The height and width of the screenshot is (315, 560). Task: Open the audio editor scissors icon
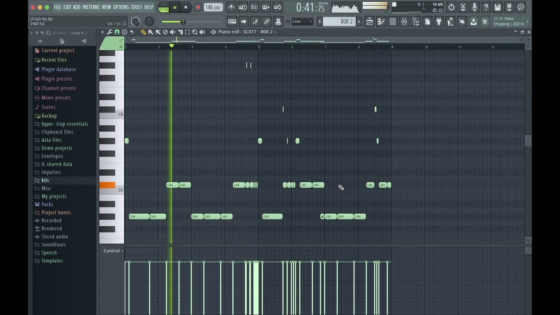pyautogui.click(x=463, y=7)
